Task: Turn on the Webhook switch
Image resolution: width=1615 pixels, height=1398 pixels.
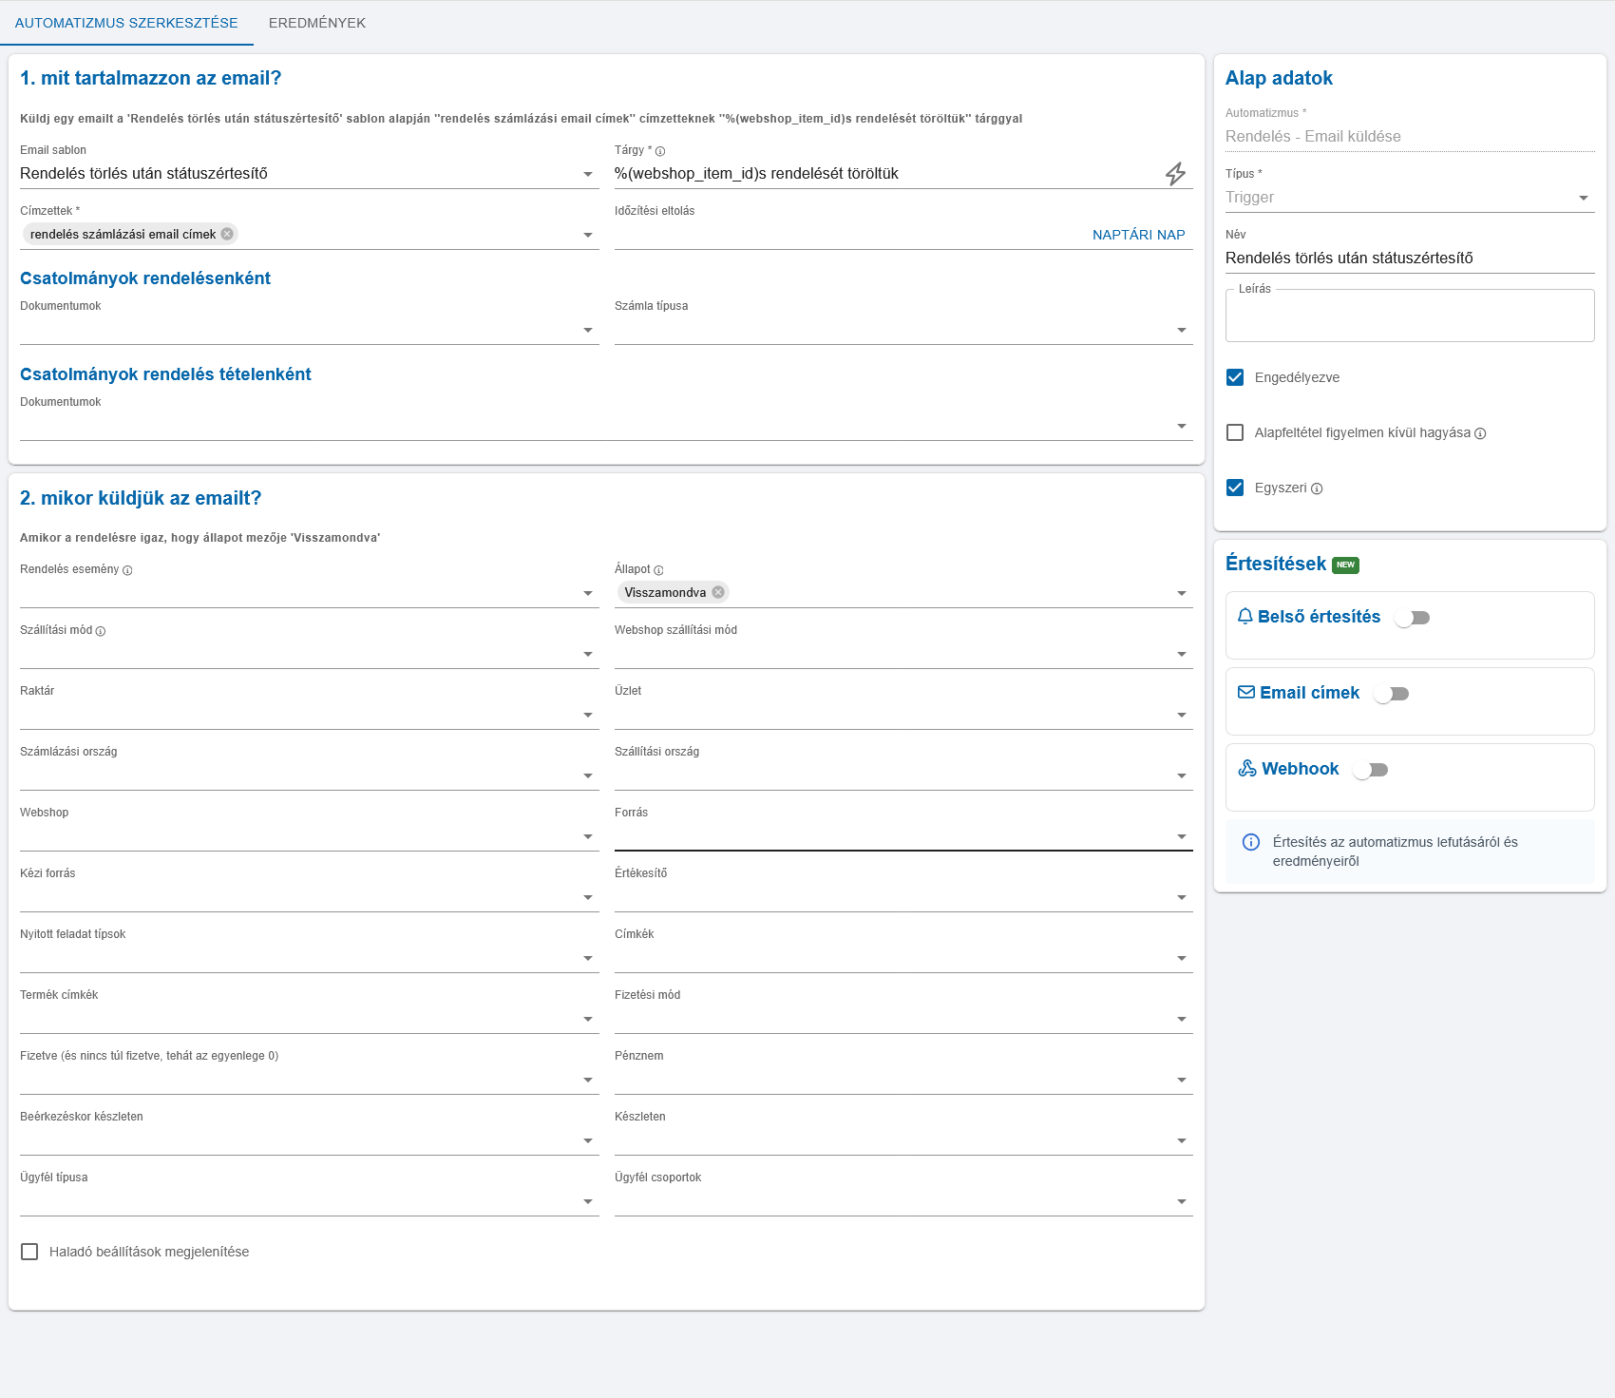Action: click(1371, 770)
